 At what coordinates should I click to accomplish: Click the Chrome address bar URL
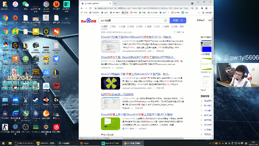(144, 8)
